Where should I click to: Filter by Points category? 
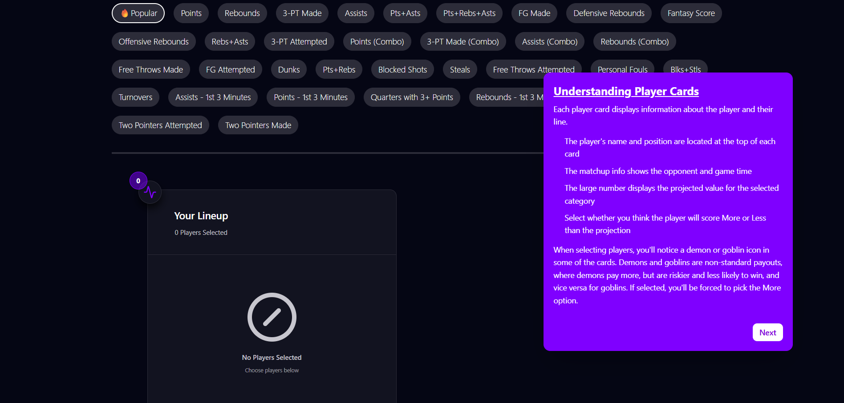(x=191, y=13)
